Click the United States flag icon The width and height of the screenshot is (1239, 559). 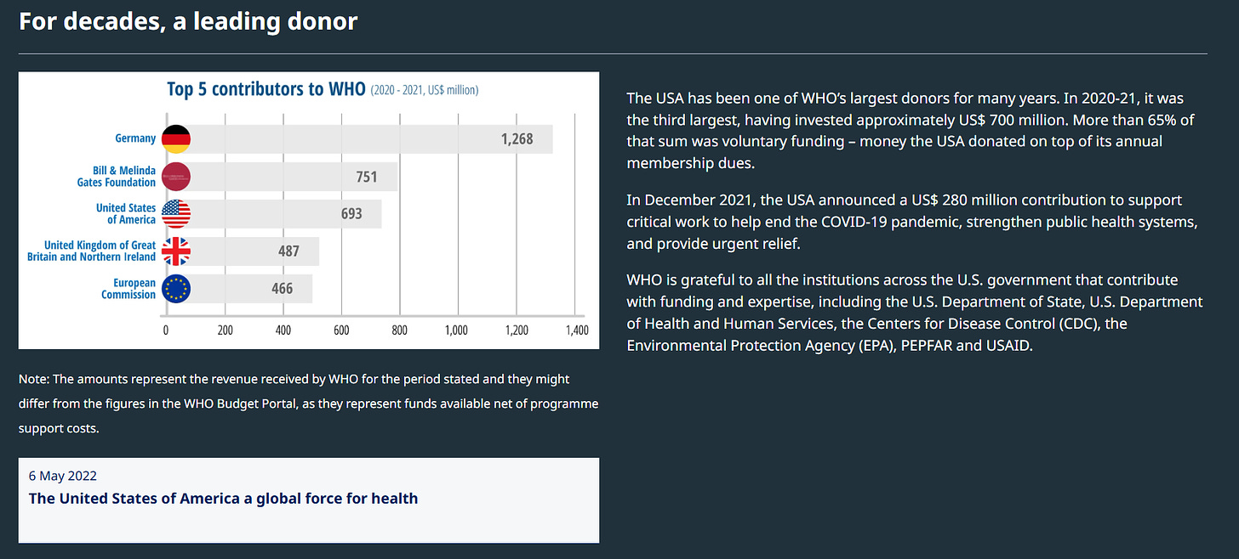point(175,214)
